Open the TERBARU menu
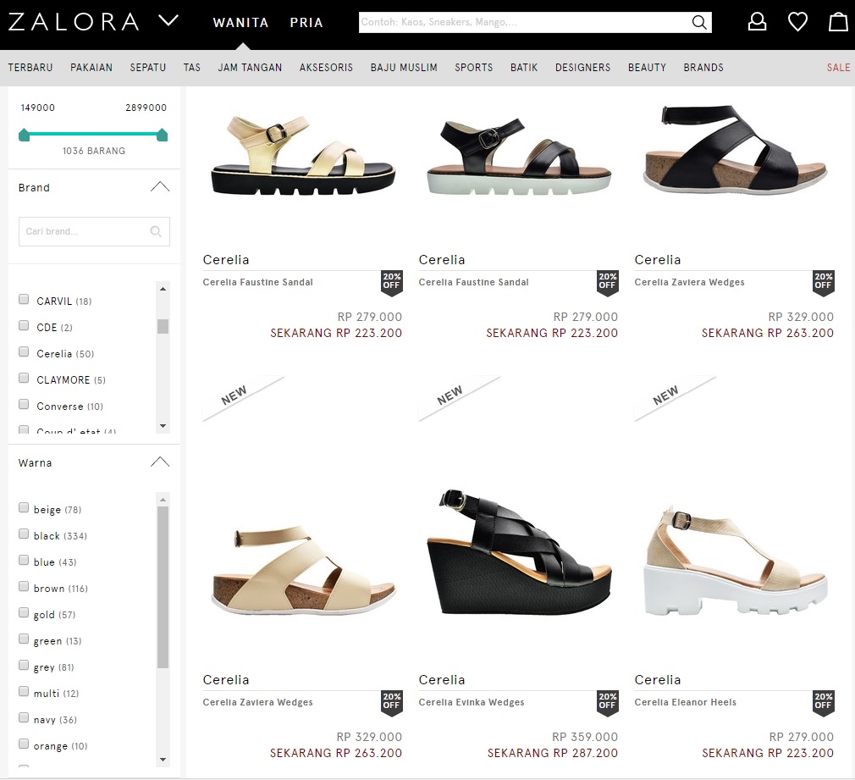The width and height of the screenshot is (855, 780). pos(30,68)
